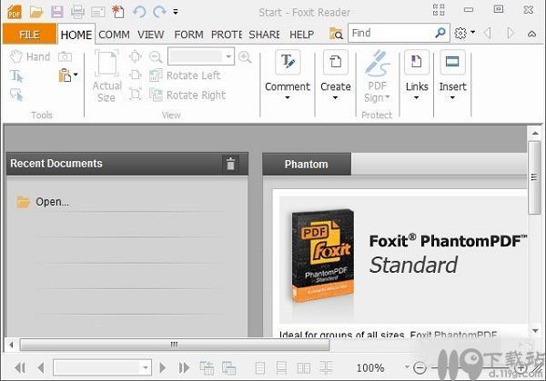Open the Links dropdown button
This screenshot has width=546, height=381.
coord(417,75)
